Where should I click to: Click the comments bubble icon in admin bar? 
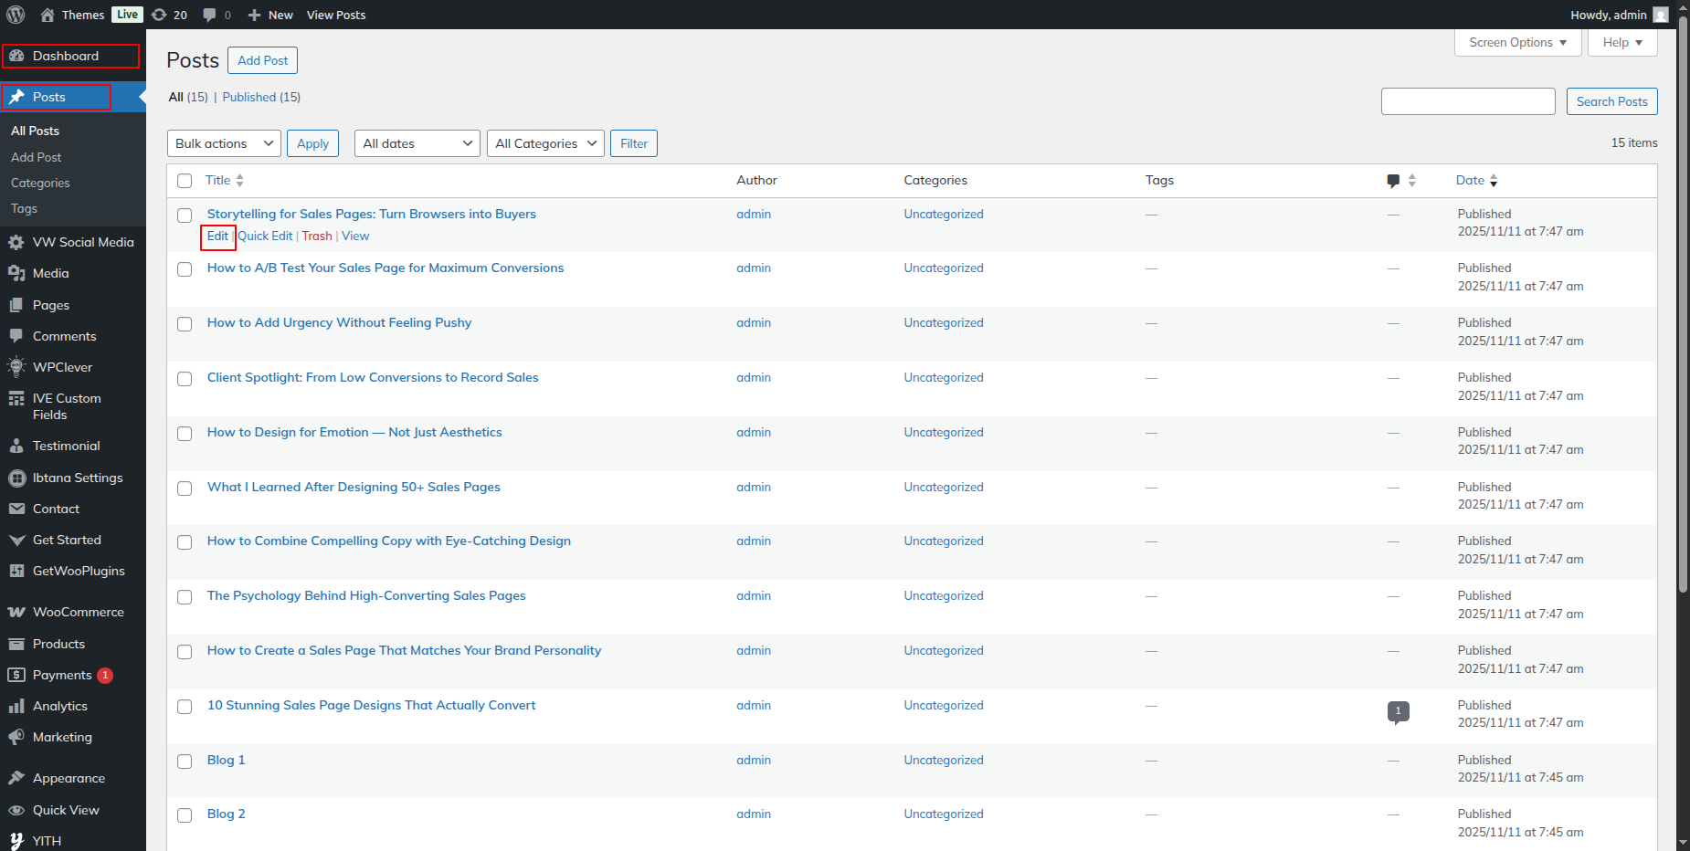click(211, 15)
